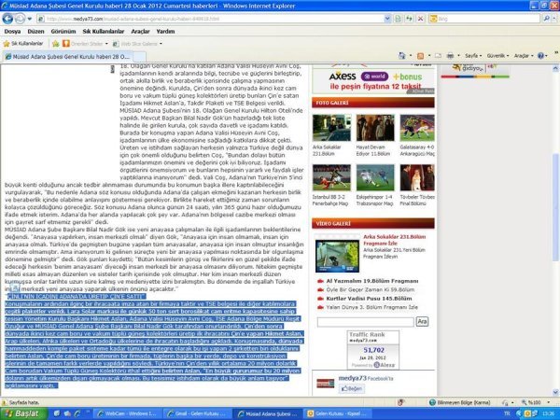
Task: Go back with the Back arrow button
Action: tap(7, 19)
